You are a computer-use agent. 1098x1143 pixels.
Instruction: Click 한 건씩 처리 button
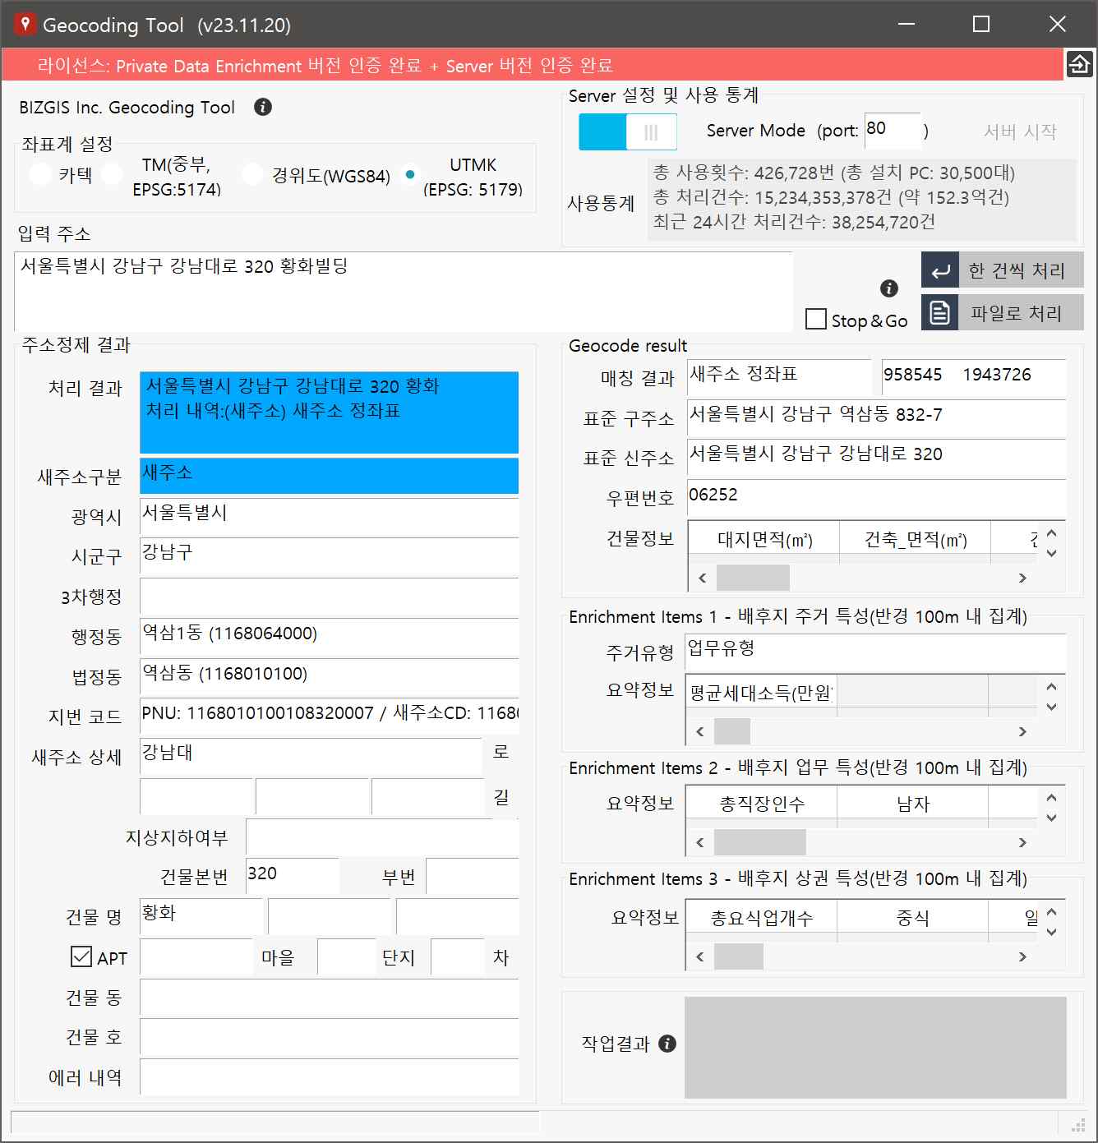[x=1003, y=270]
